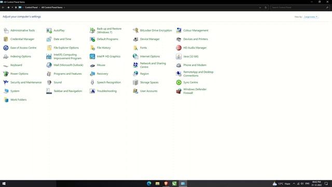Show hidden system tray icons

pos(294,183)
